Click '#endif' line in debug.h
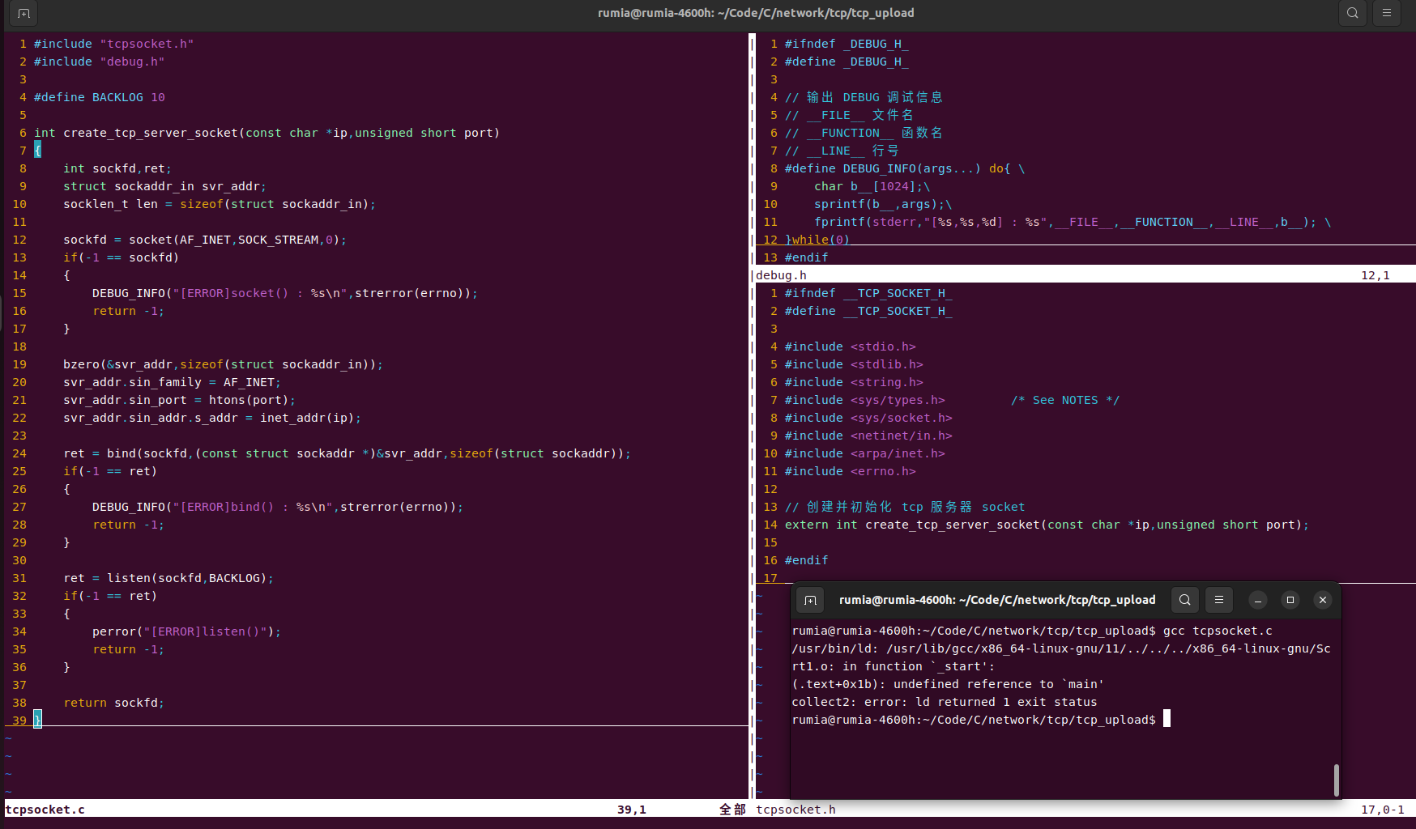The width and height of the screenshot is (1416, 829). (x=806, y=257)
